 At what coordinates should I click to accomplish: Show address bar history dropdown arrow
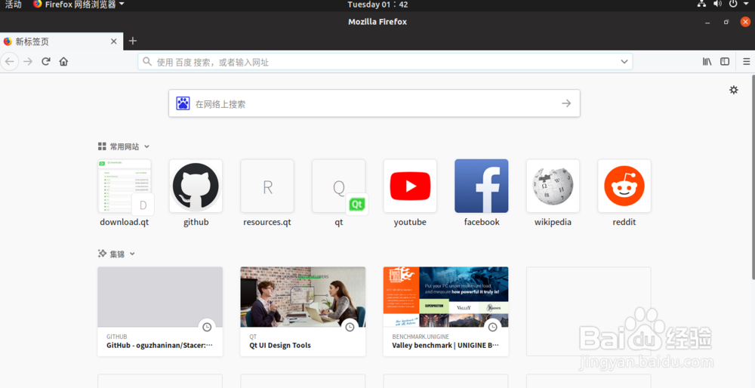624,62
